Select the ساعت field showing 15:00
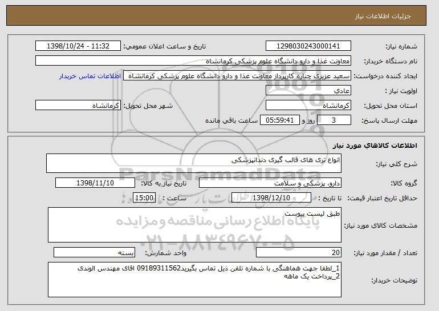The height and width of the screenshot is (311, 439). point(144,198)
